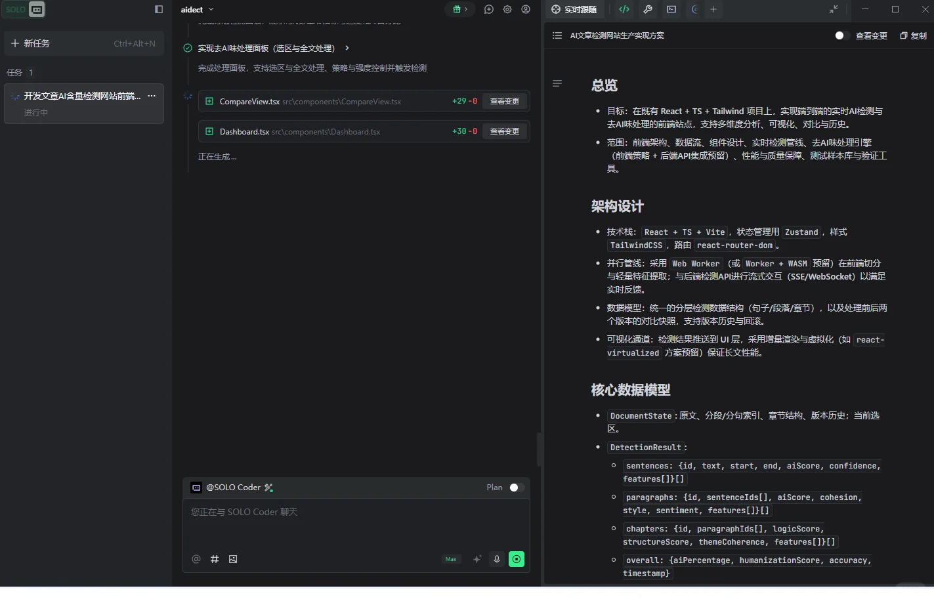Viewport: 934px width, 605px height.
Task: Click inside the SOLO Coder chat input field
Action: [356, 518]
